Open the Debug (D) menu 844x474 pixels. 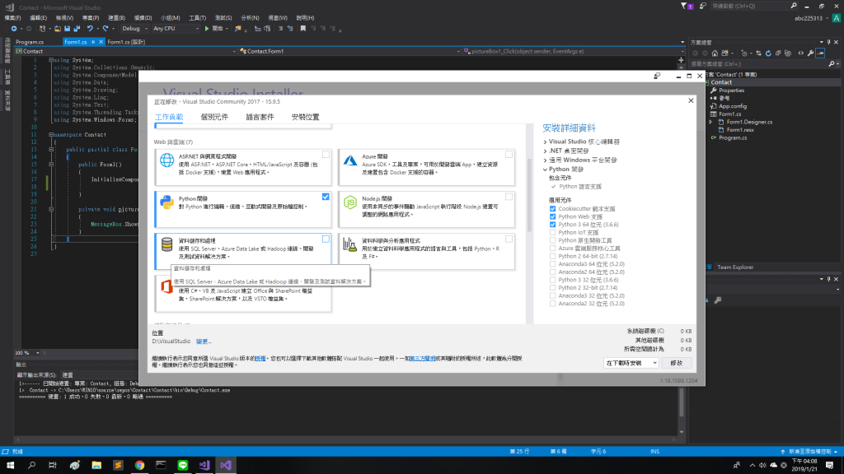pyautogui.click(x=143, y=18)
